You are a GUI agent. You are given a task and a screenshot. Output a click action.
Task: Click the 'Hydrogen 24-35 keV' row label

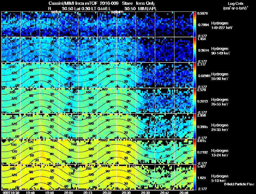pyautogui.click(x=220, y=127)
